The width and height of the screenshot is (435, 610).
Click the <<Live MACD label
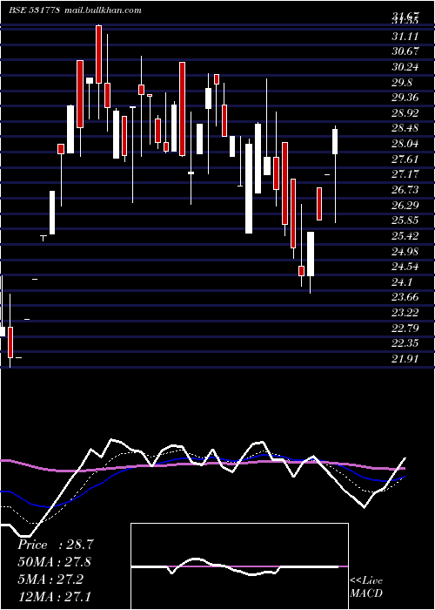coord(366,587)
